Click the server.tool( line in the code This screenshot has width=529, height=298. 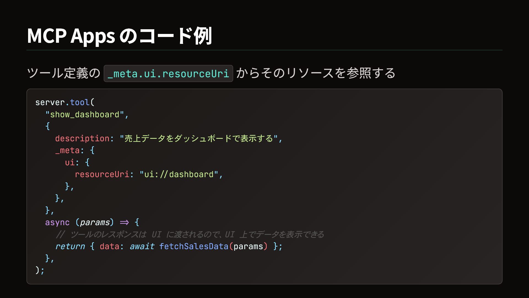click(65, 102)
